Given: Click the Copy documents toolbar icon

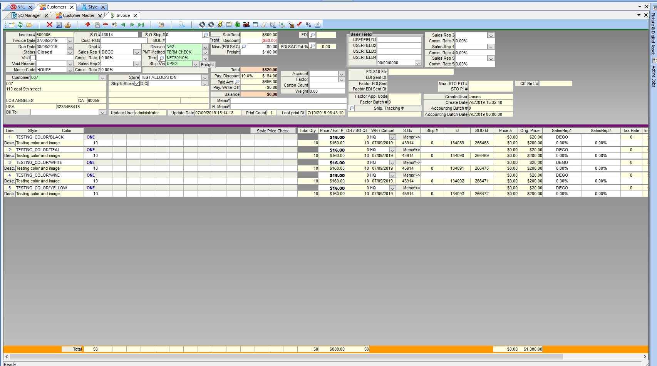Looking at the screenshot, I should [x=97, y=25].
